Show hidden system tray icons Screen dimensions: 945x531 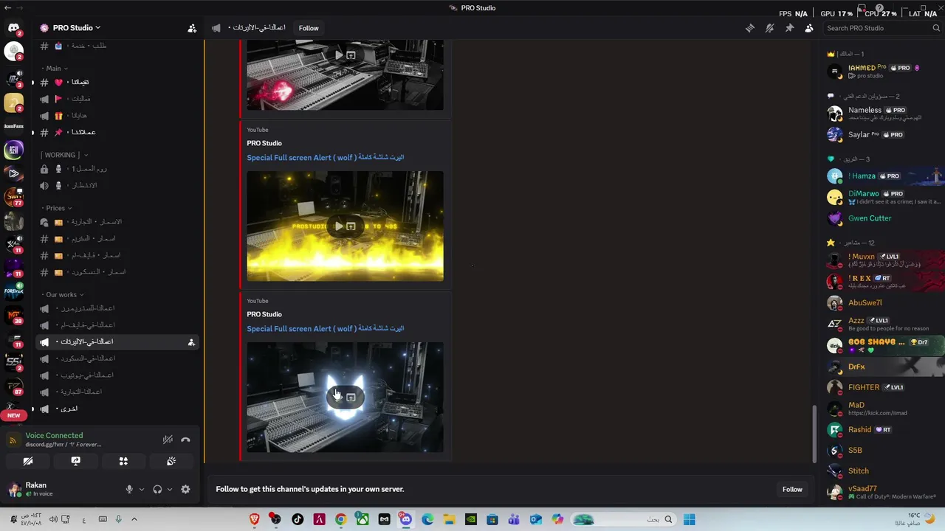[x=134, y=519]
